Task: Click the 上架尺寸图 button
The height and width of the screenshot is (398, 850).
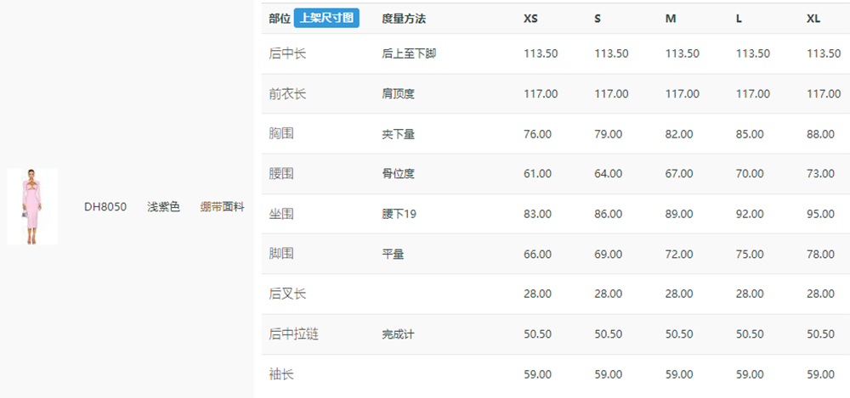Action: point(326,19)
